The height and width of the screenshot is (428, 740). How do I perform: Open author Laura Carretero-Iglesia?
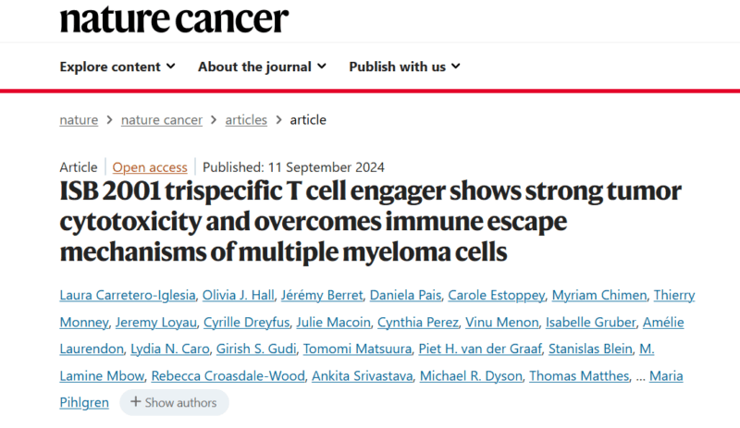(128, 295)
